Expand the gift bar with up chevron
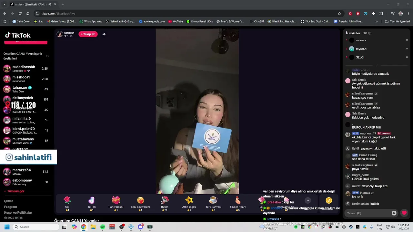Viewport: 413px width, 232px height. point(307,200)
